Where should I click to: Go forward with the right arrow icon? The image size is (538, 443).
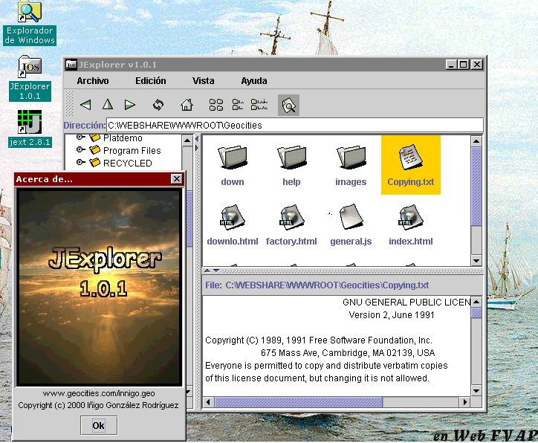click(x=130, y=105)
